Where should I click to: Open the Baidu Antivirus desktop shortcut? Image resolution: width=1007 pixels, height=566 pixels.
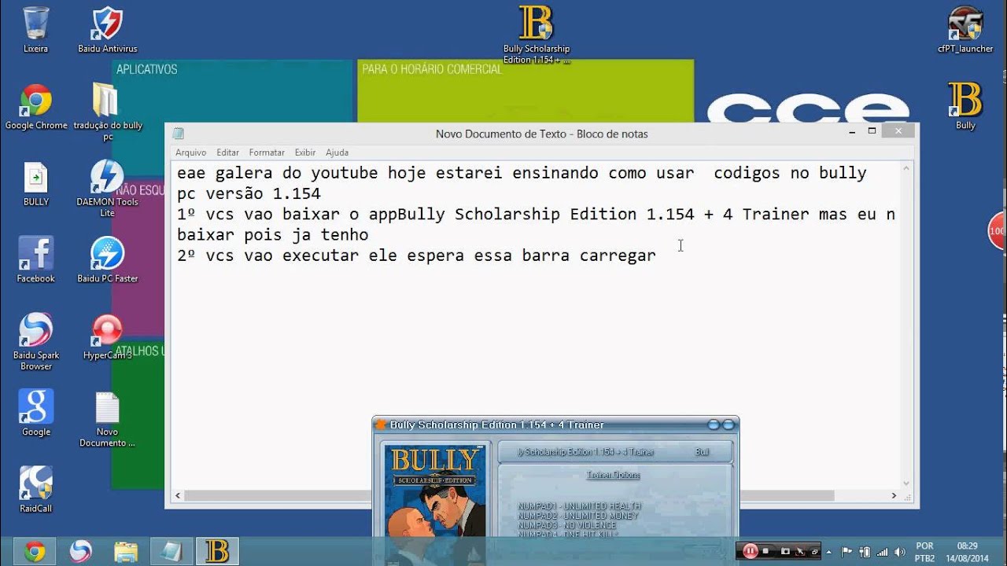coord(107,30)
